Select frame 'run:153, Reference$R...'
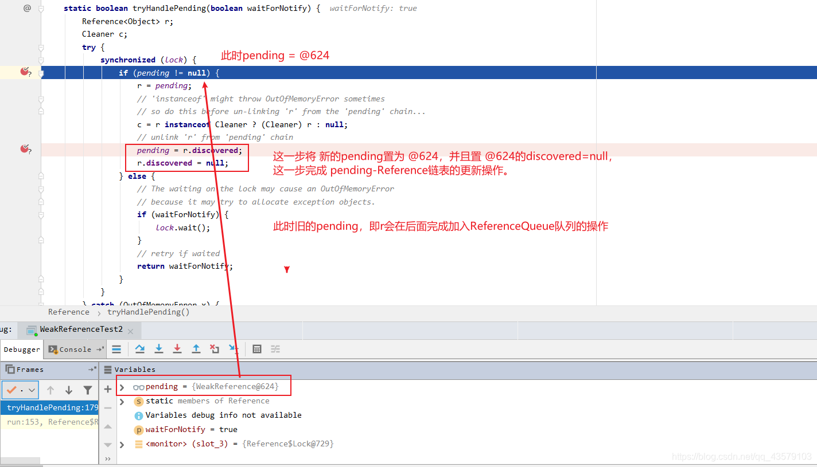Viewport: 817px width, 467px height. coord(49,422)
